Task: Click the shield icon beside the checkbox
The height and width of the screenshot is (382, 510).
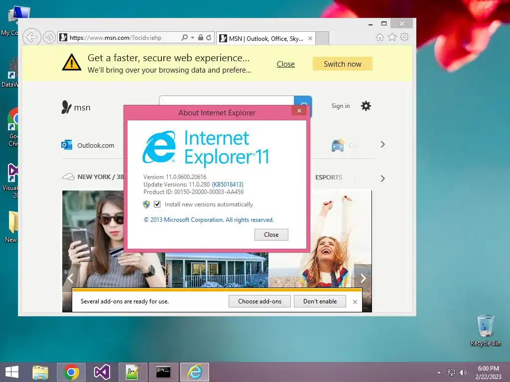Action: pos(146,204)
